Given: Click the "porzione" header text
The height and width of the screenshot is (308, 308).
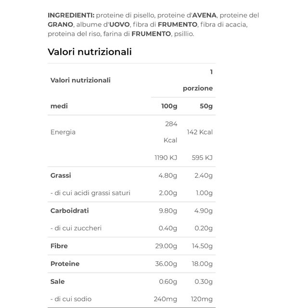Looking at the screenshot, I should pyautogui.click(x=197, y=88).
